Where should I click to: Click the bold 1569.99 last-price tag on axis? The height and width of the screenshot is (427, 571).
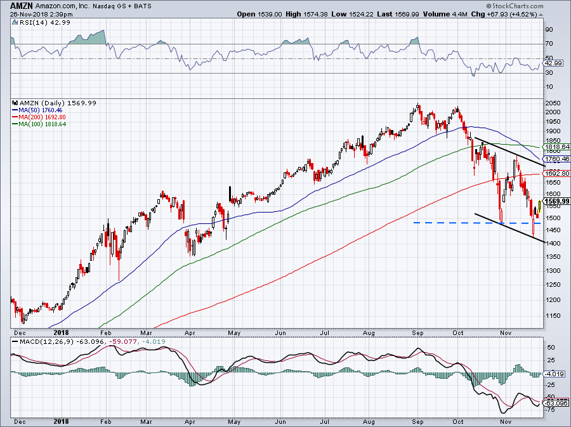click(556, 201)
